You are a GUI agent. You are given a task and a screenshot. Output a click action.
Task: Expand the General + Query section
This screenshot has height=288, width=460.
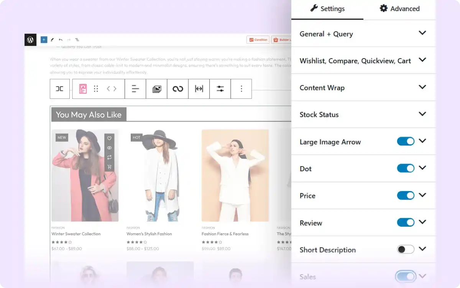[422, 33]
